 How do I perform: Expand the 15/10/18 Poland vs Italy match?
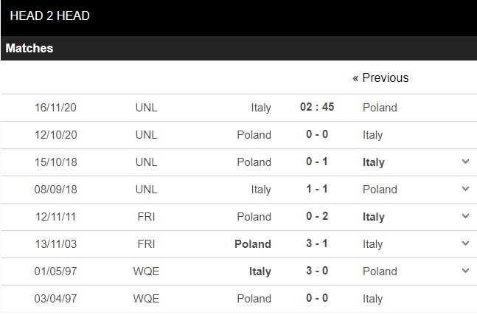tap(465, 162)
